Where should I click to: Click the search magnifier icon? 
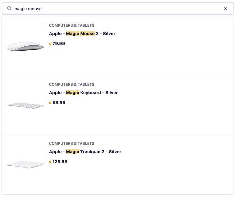[9, 9]
